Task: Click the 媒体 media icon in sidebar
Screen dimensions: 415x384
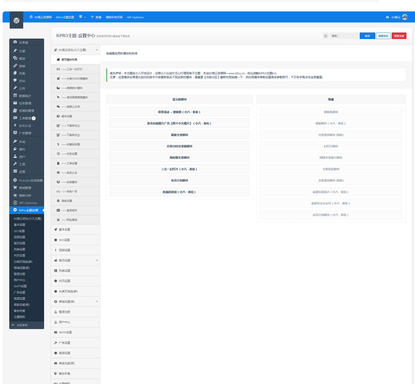Action: [x=15, y=59]
